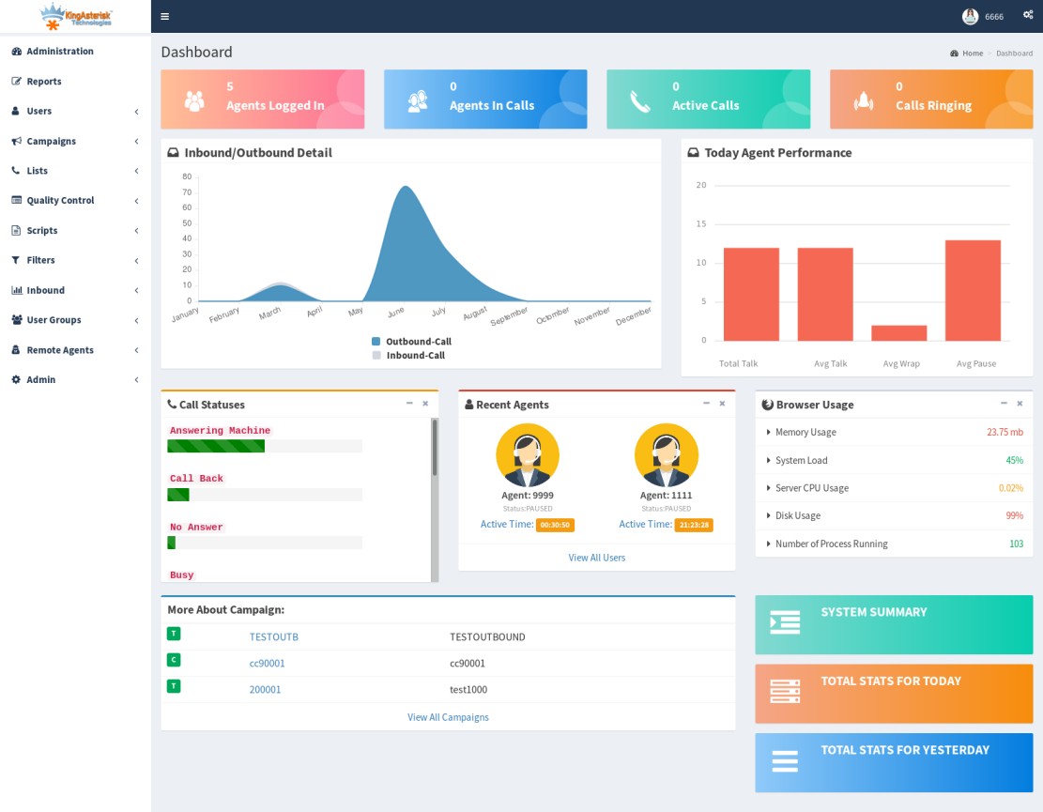Expand the Quality Control sidebar menu
Screen dimensions: 1043x812
pyautogui.click(x=75, y=201)
